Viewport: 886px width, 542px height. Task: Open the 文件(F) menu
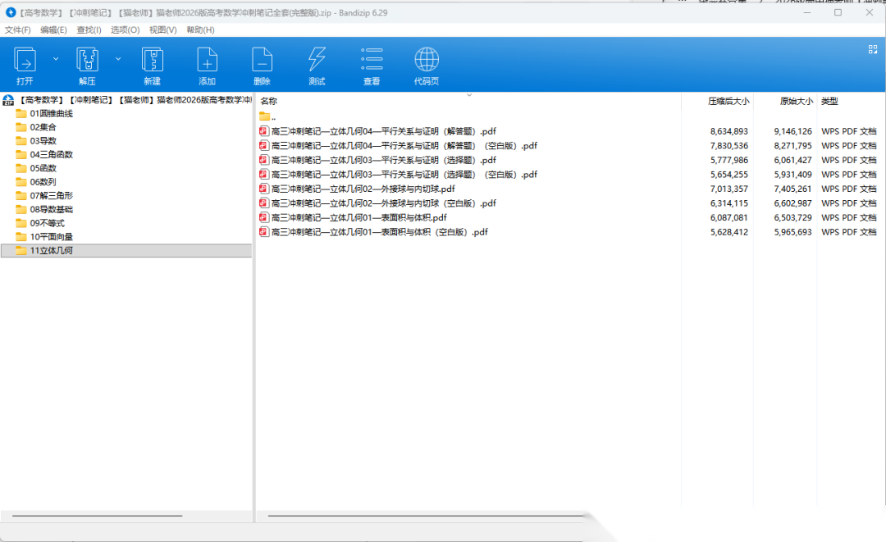(x=18, y=30)
